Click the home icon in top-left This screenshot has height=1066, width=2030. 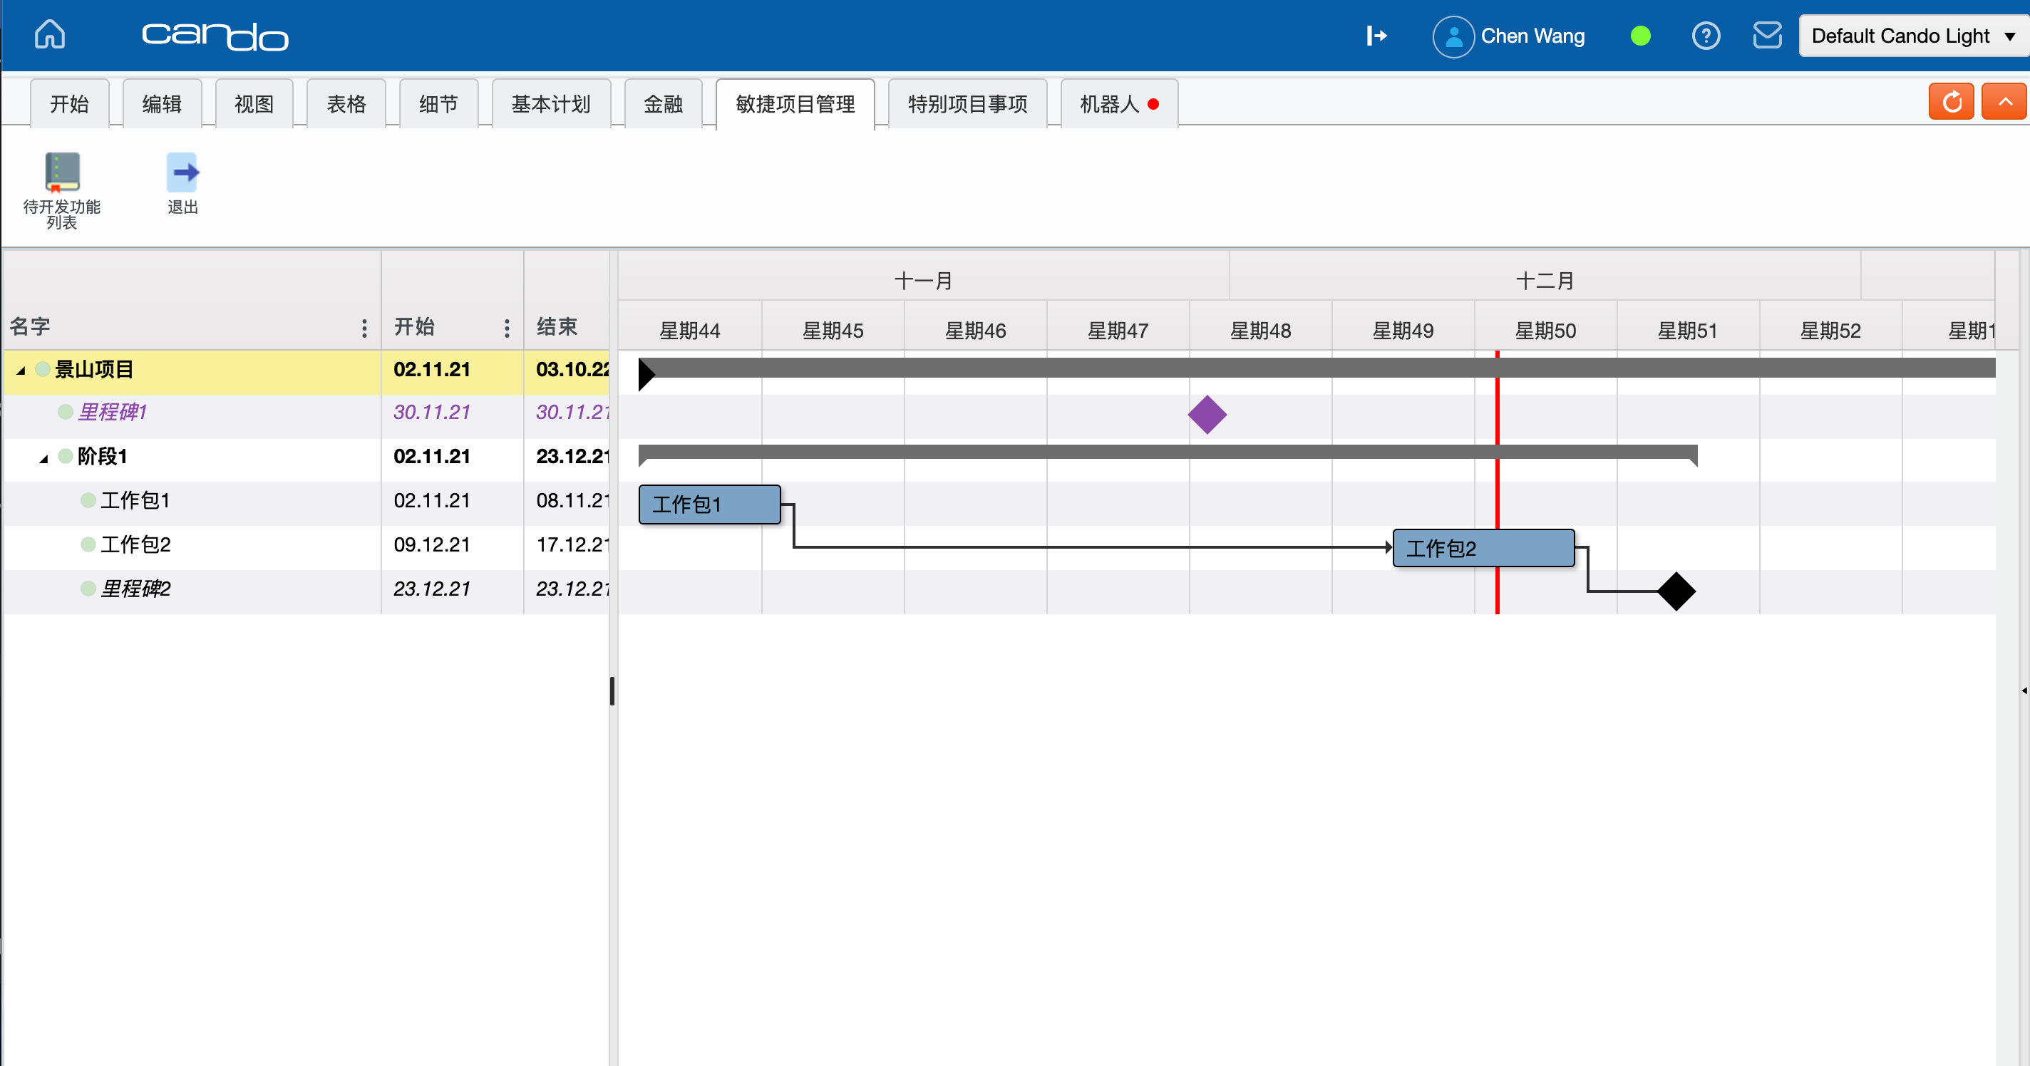tap(51, 35)
